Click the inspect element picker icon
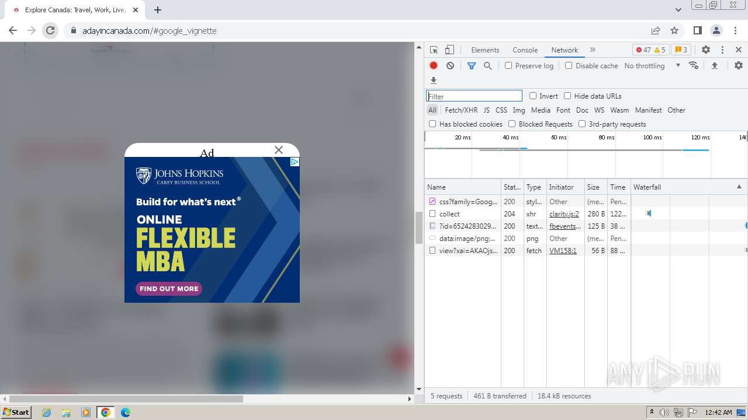The height and width of the screenshot is (420, 748). point(434,50)
